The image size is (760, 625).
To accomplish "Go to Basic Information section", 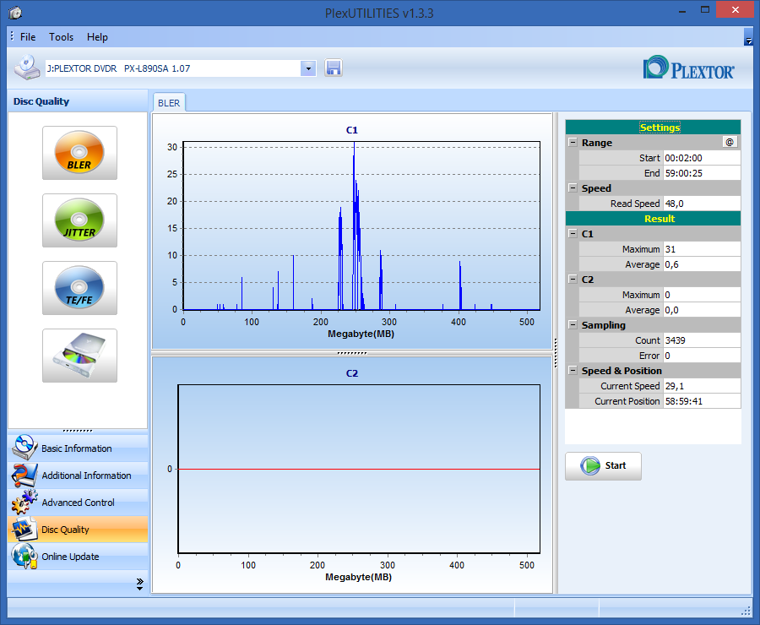I will point(78,448).
